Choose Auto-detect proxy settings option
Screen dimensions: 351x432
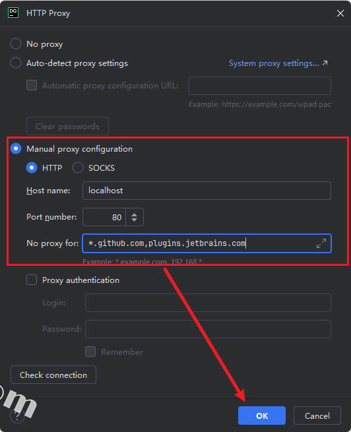point(16,63)
